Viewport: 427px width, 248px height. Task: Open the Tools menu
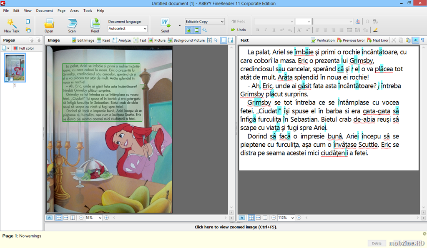click(88, 10)
